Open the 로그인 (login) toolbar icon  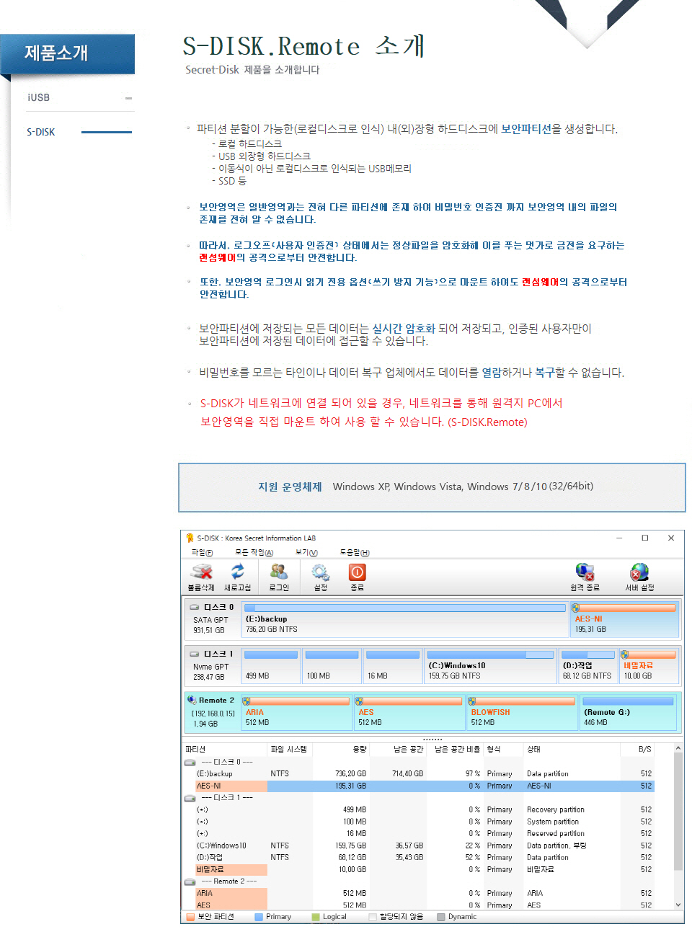click(279, 572)
